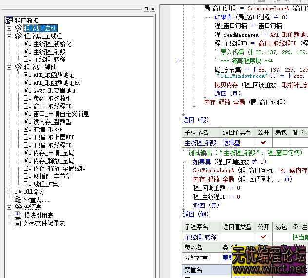The height and width of the screenshot is (278, 308).
Task: Select 主线程_初始化 in the tree
Action: click(52, 44)
